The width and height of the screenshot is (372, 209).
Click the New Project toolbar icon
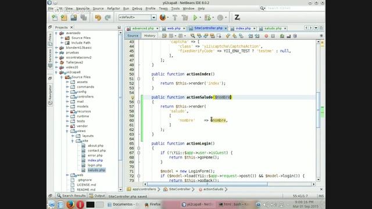(64, 17)
